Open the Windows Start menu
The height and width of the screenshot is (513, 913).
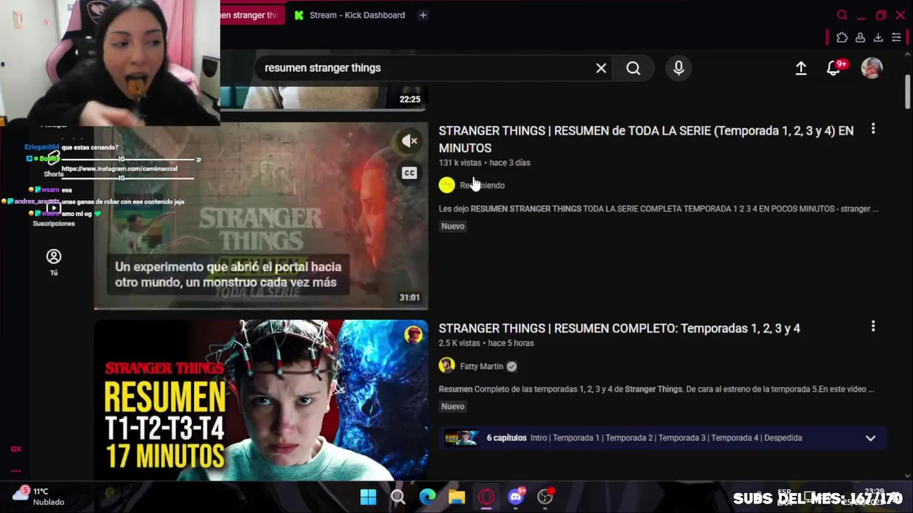[x=368, y=497]
